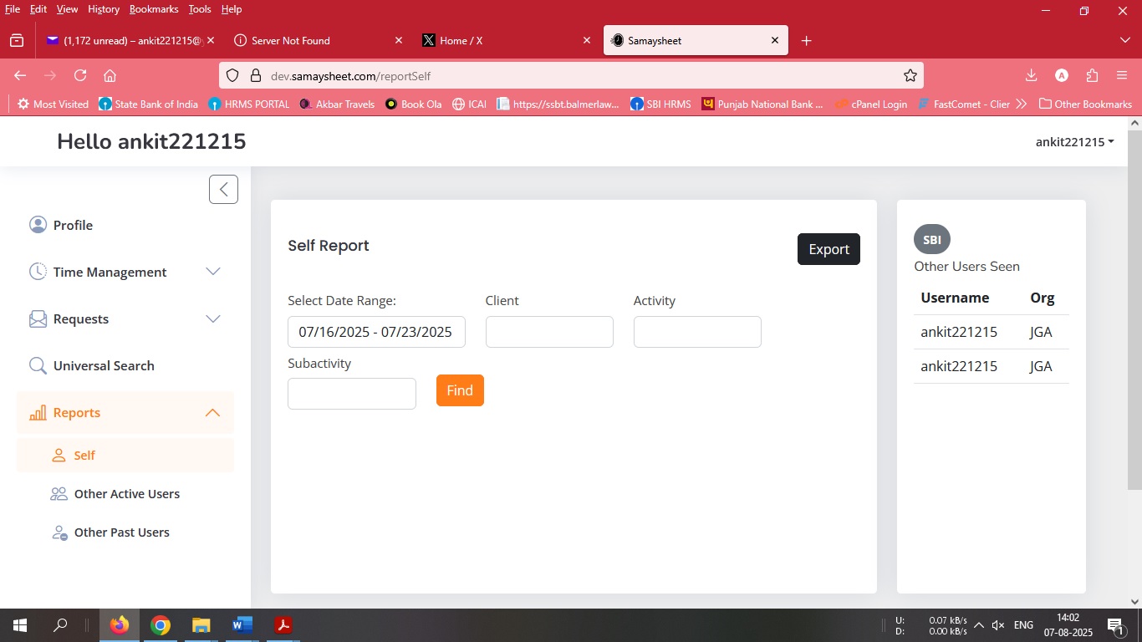Click the browser home icon
This screenshot has height=642, width=1142.
click(x=110, y=75)
